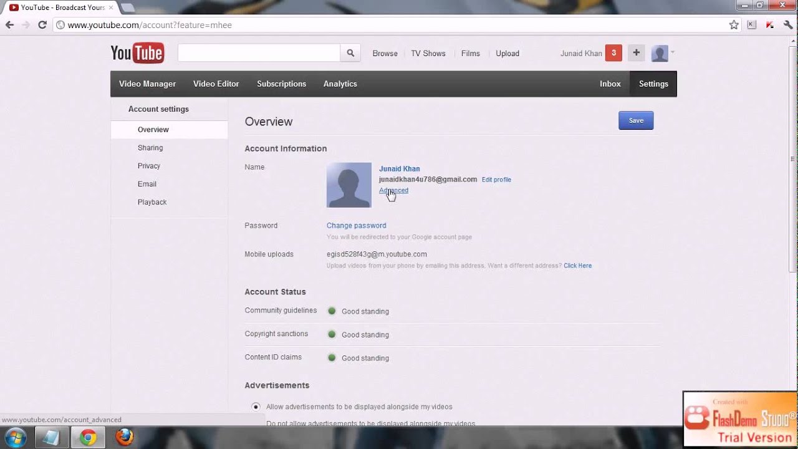Open a new browser tab
This screenshot has height=449, width=798.
127,7
